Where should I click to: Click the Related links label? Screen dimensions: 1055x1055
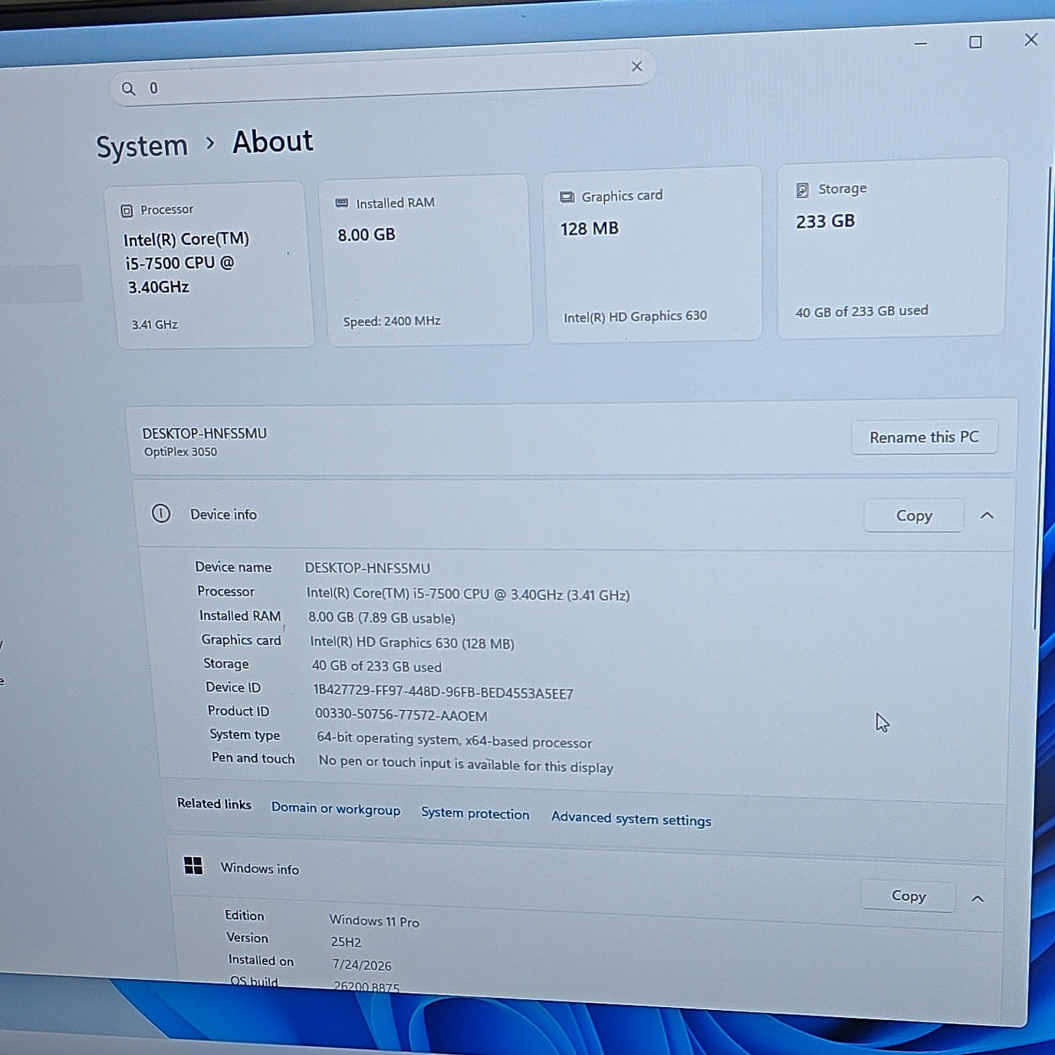214,803
